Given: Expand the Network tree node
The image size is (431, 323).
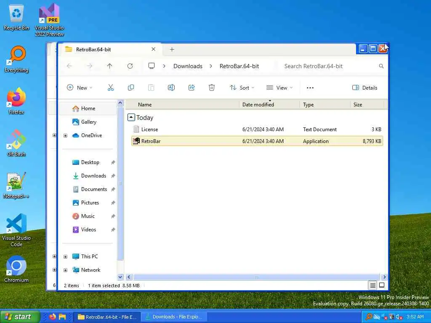Looking at the screenshot, I should [x=65, y=270].
